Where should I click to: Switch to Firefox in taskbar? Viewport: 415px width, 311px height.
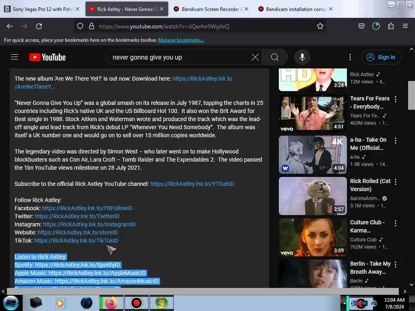(x=111, y=303)
